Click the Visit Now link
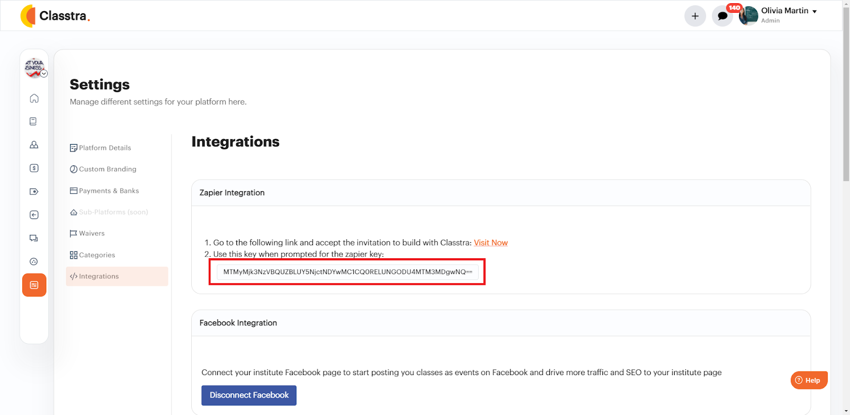This screenshot has width=850, height=415. (x=491, y=243)
